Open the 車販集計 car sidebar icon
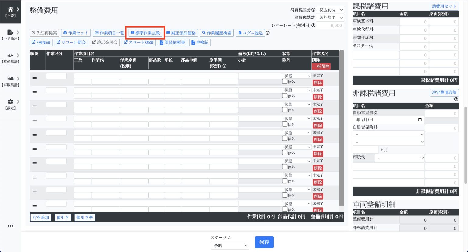The width and height of the screenshot is (468, 252). pyautogui.click(x=10, y=79)
